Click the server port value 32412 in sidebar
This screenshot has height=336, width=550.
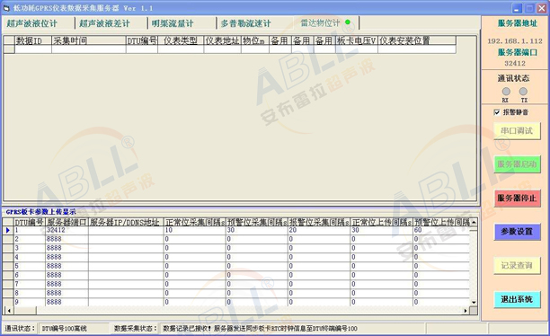click(515, 64)
